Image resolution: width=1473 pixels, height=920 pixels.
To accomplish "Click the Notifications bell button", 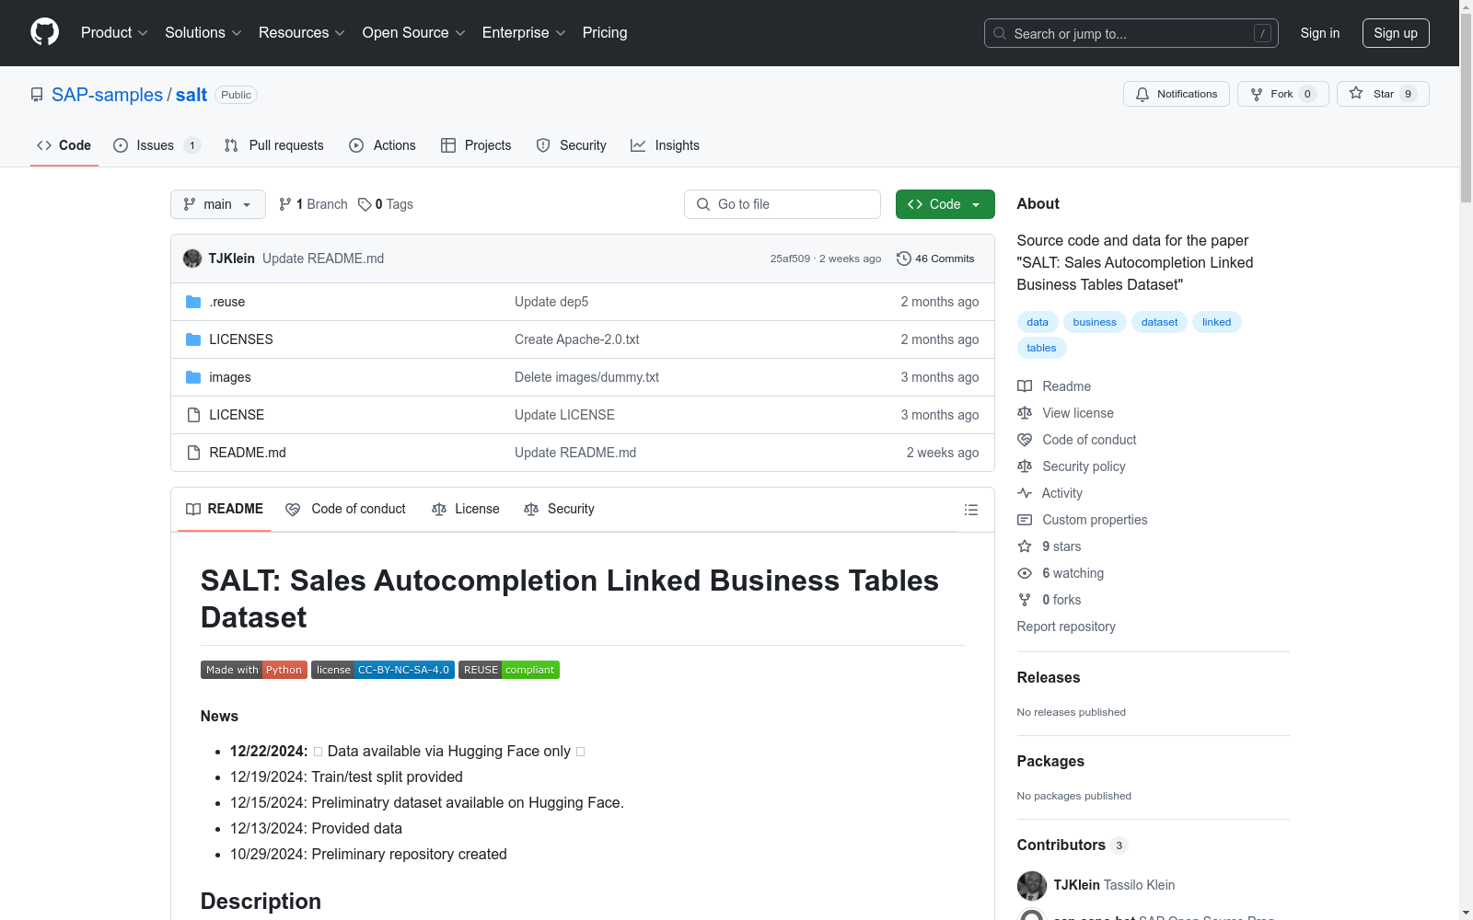I will click(1177, 94).
